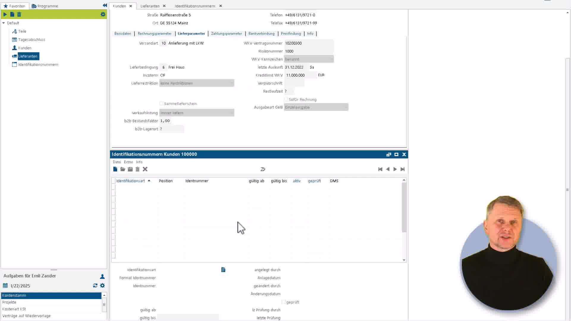571x321 pixels.
Task: Jump to first record
Action: click(380, 169)
